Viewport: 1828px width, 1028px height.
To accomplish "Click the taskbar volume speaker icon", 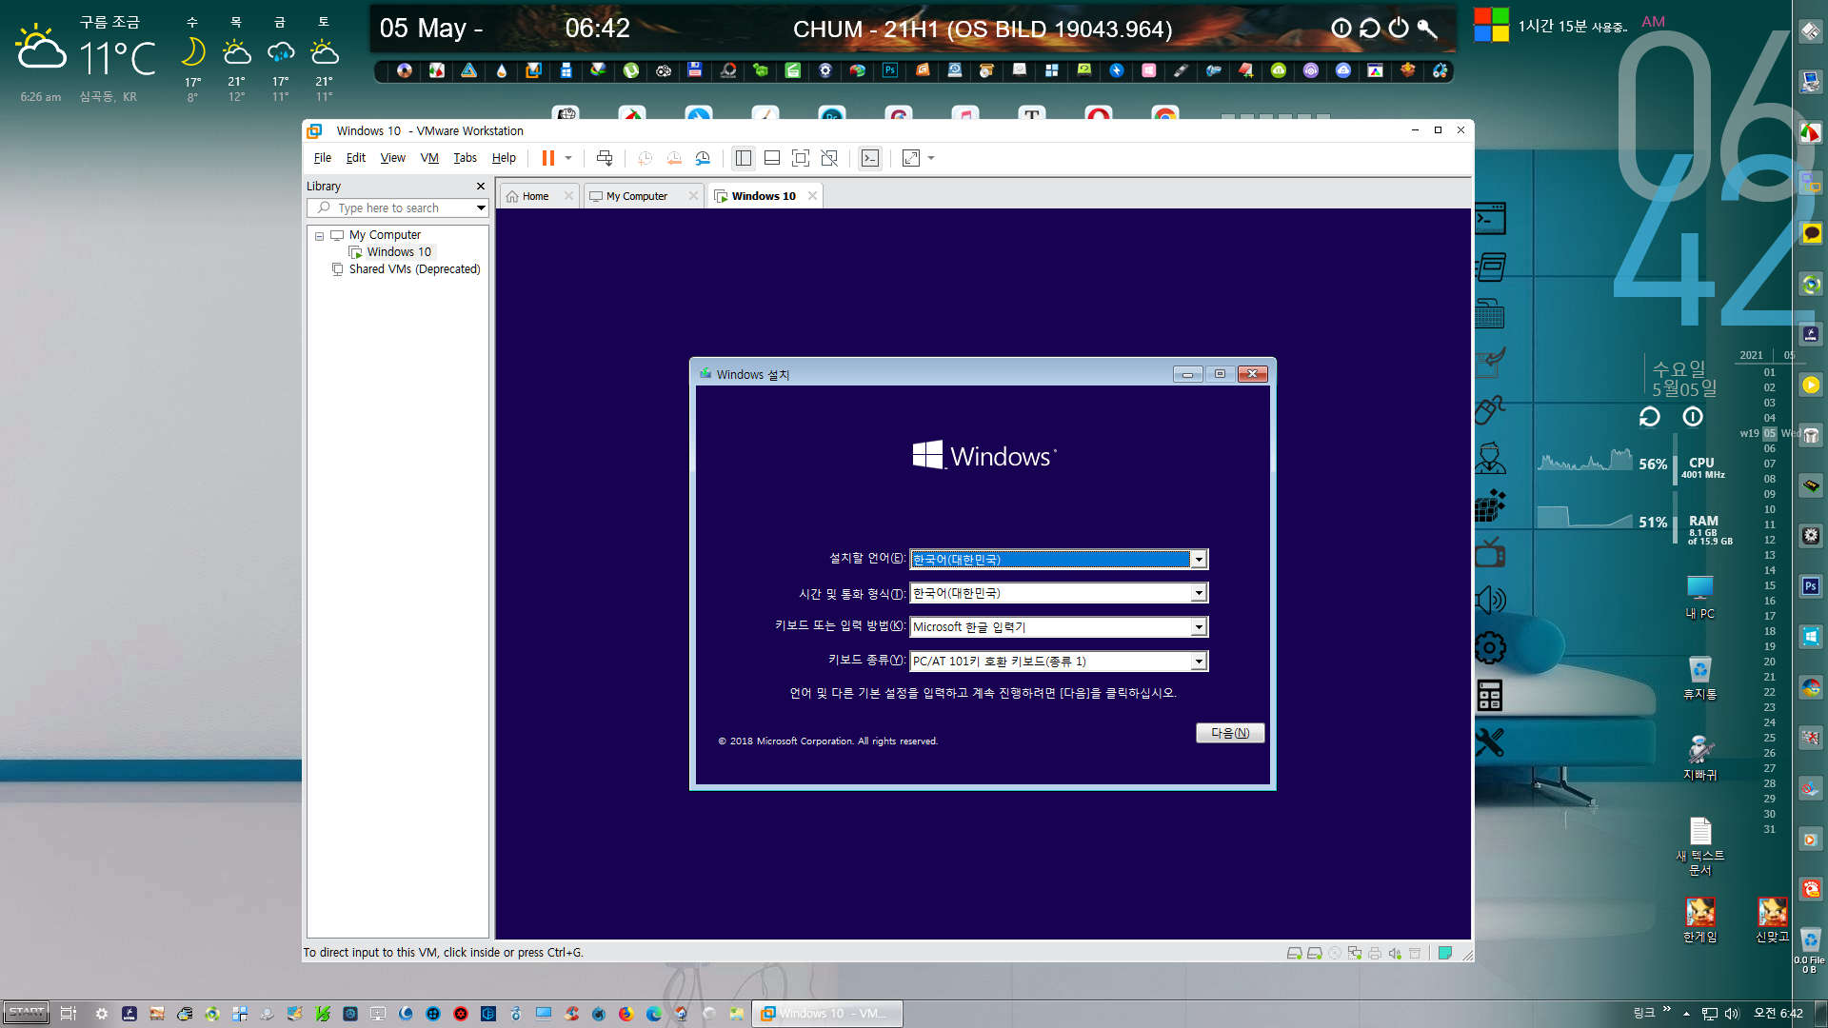I will [1732, 1014].
